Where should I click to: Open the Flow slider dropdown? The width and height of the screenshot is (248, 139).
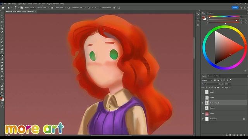point(65,8)
